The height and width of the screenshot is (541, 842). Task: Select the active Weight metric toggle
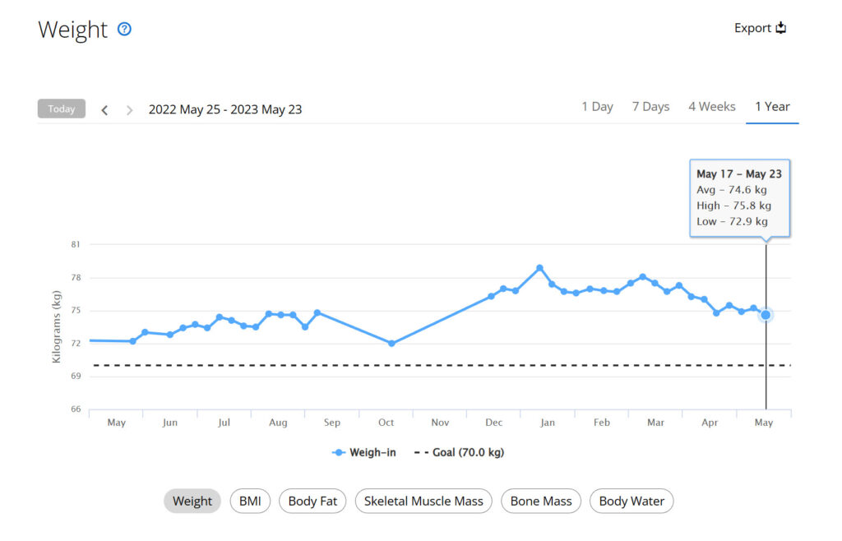click(192, 501)
